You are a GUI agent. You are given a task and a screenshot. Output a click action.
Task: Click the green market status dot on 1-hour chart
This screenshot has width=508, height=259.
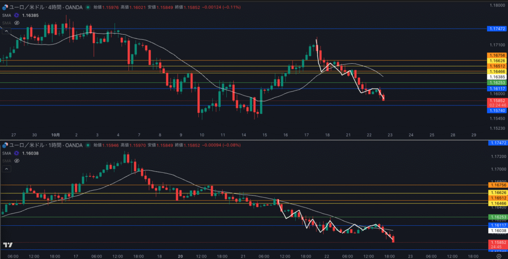pos(88,145)
